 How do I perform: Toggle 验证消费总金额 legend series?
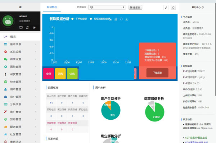click(100, 19)
